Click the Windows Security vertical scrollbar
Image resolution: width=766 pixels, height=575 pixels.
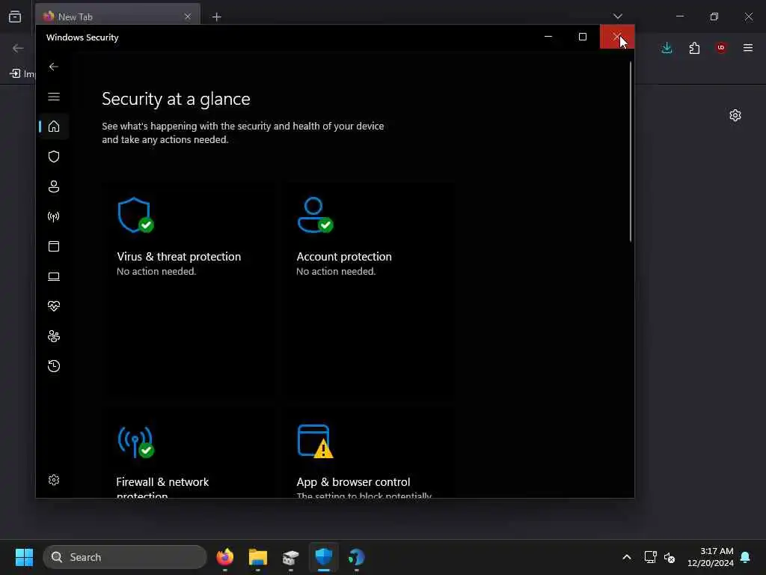pyautogui.click(x=630, y=151)
